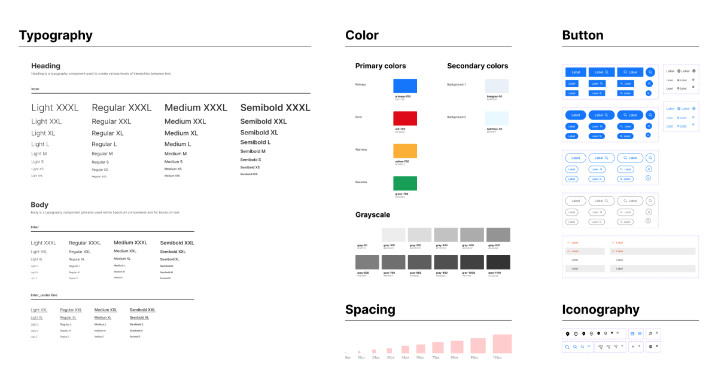Click the largest outlined location pin icon
This screenshot has height=389, width=718.
(x=576, y=333)
